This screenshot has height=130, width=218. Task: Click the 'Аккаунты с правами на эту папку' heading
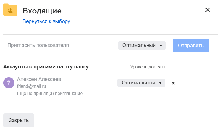point(46,67)
